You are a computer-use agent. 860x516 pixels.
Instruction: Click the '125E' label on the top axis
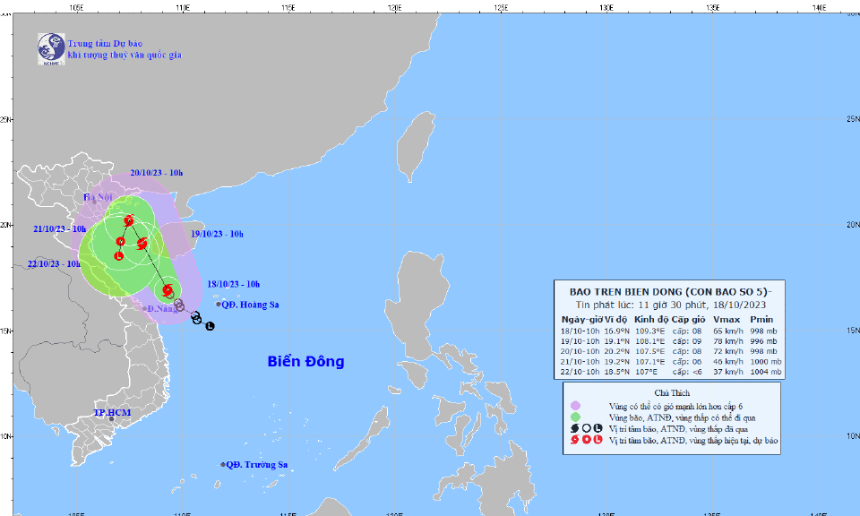click(501, 8)
